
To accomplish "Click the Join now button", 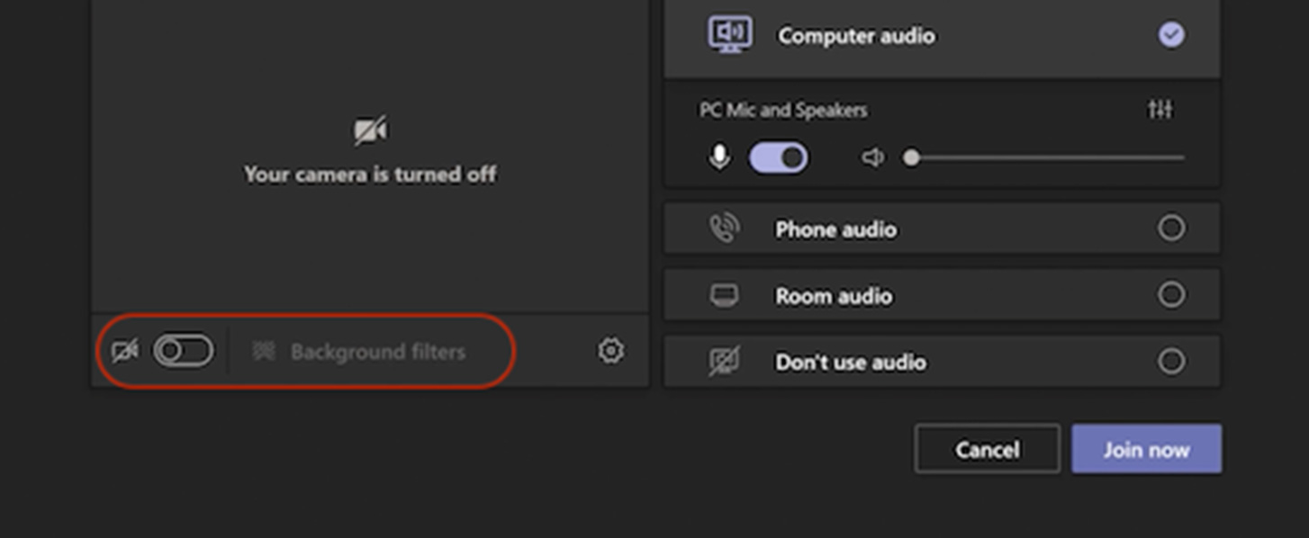I will click(1146, 449).
